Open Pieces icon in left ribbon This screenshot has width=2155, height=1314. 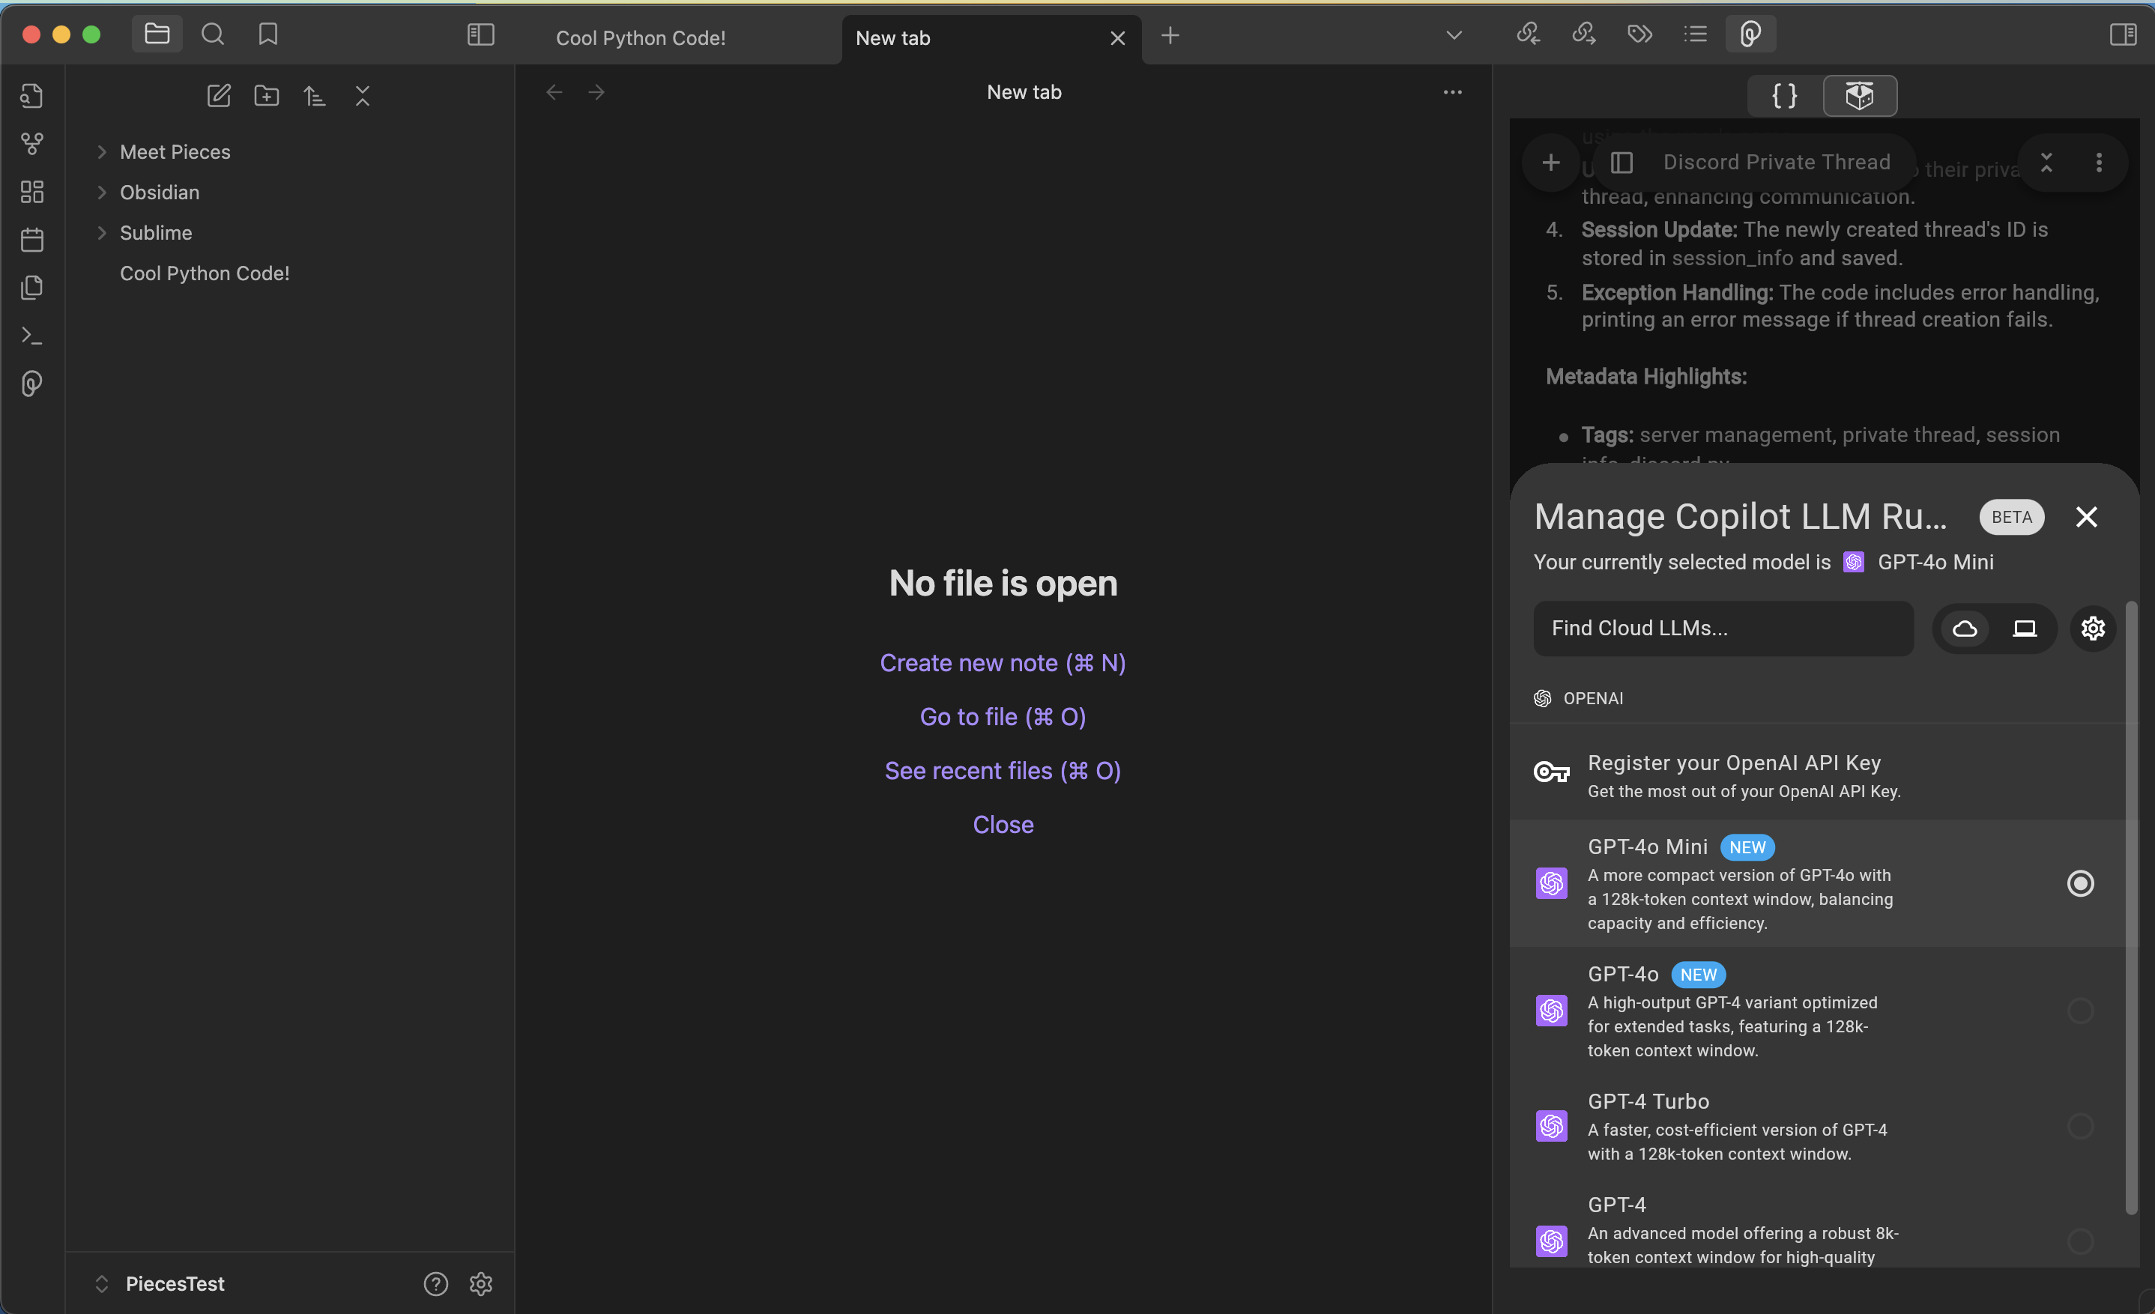point(32,384)
